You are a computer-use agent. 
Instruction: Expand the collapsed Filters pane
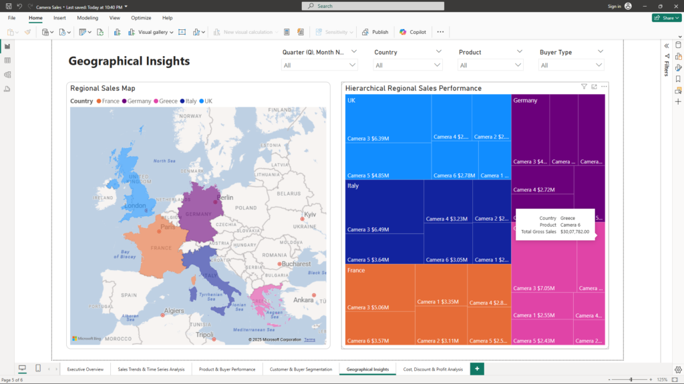click(666, 45)
